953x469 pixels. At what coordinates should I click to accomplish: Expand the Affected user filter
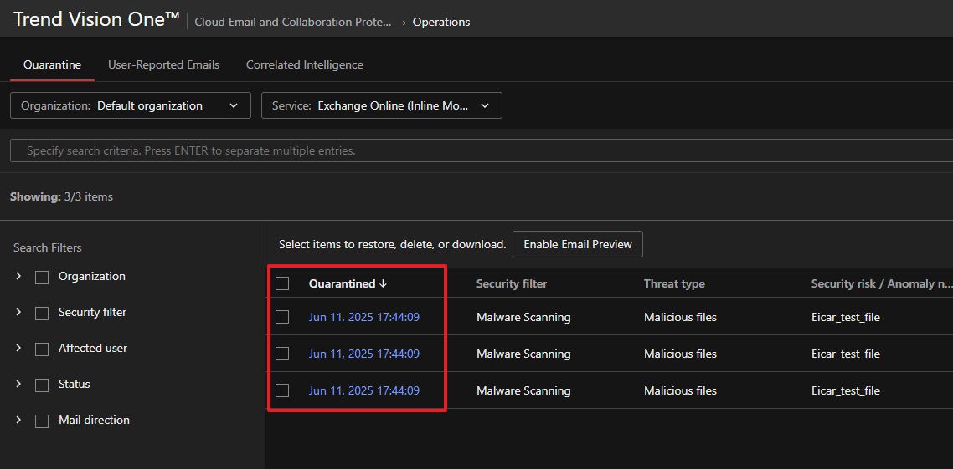[18, 348]
